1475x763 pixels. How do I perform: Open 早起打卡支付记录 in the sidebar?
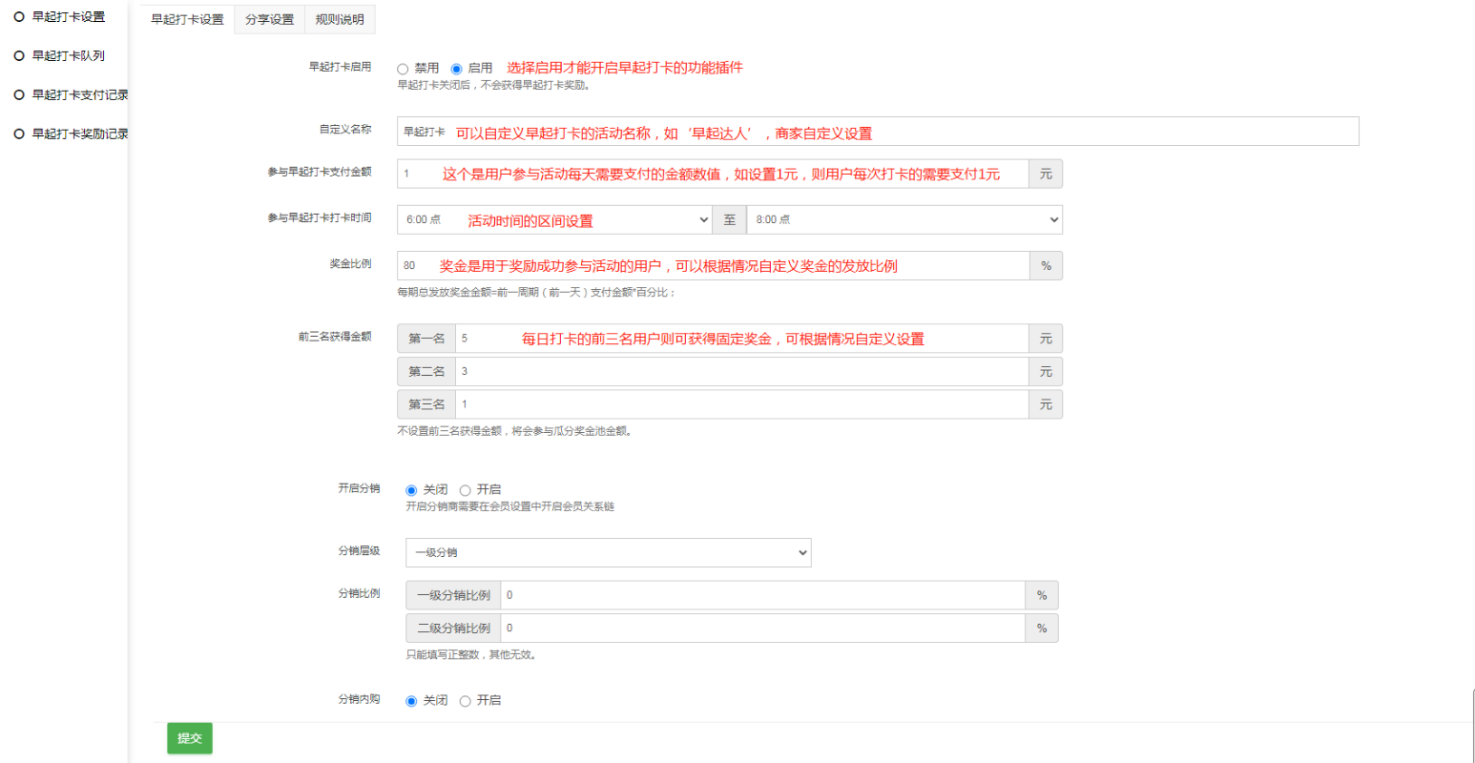click(79, 95)
